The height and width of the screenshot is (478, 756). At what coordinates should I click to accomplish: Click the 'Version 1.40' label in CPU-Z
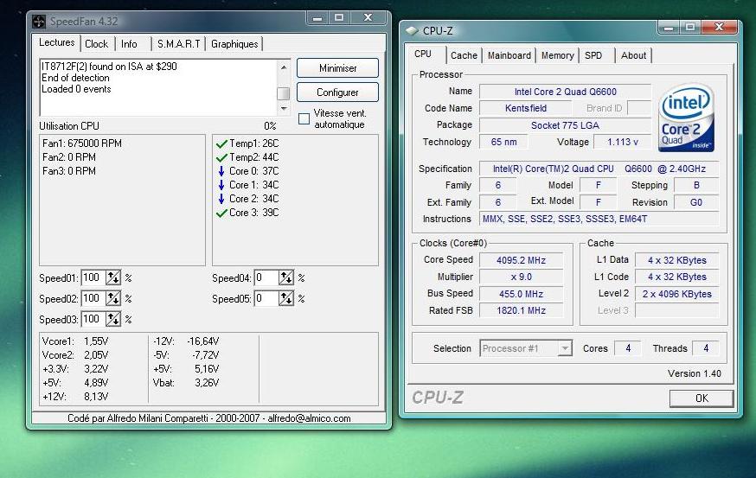tap(695, 373)
